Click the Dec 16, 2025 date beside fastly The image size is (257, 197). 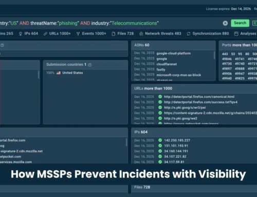pos(144,69)
